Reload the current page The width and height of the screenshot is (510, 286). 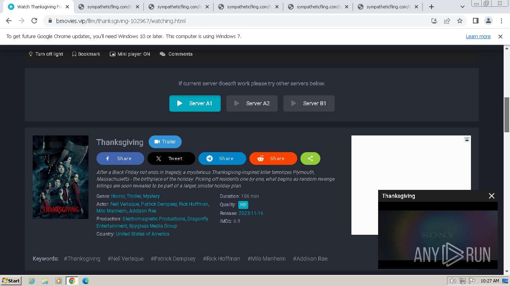click(x=34, y=21)
